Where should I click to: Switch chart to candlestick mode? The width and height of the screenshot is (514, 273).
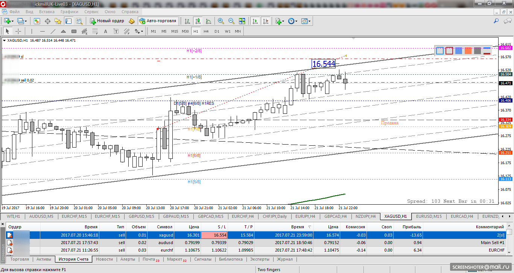[x=198, y=21]
